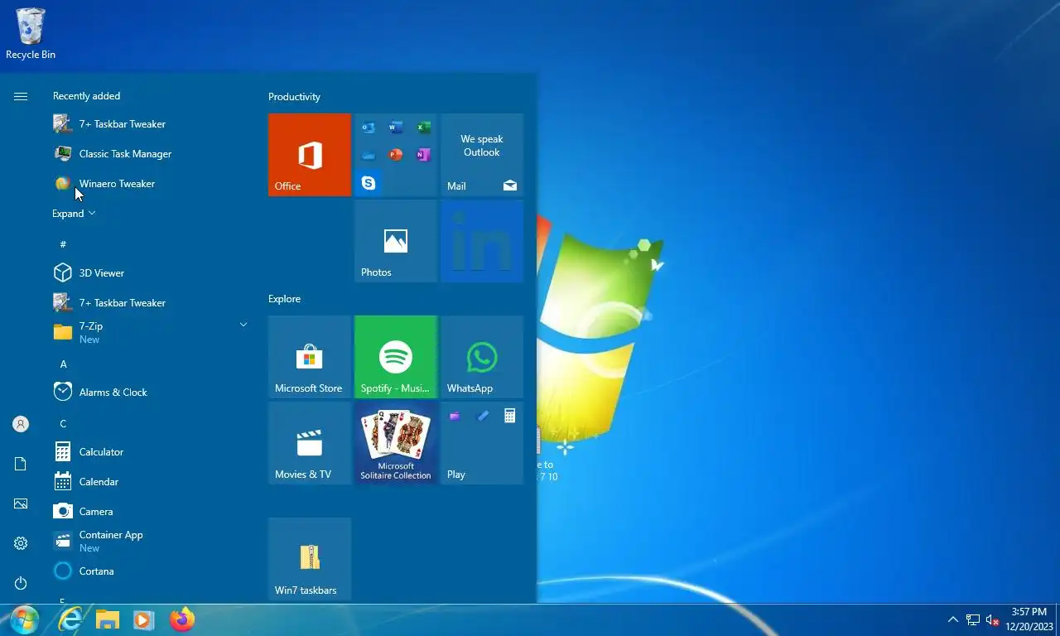
Task: Select the Recycle Bin on the desktop
Action: tap(31, 33)
